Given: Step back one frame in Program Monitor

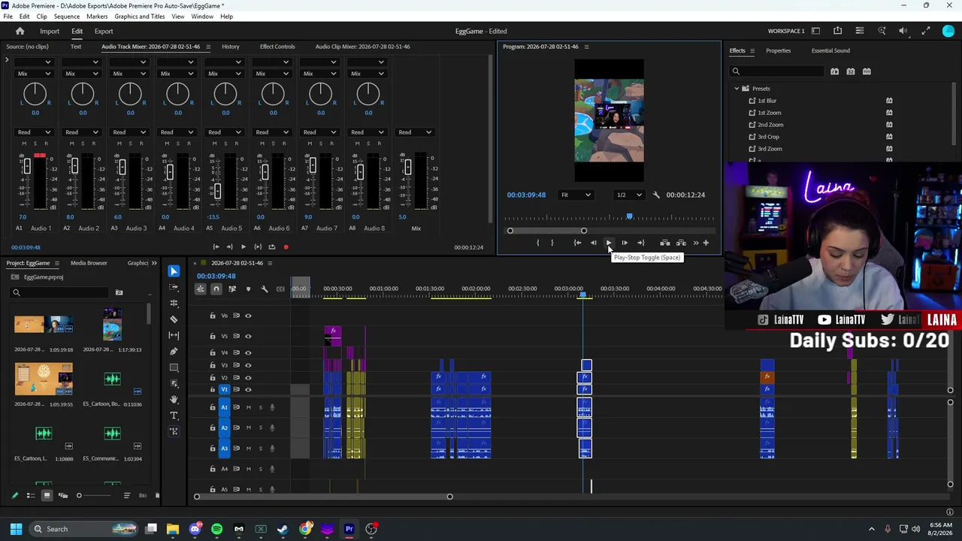Looking at the screenshot, I should pos(593,243).
